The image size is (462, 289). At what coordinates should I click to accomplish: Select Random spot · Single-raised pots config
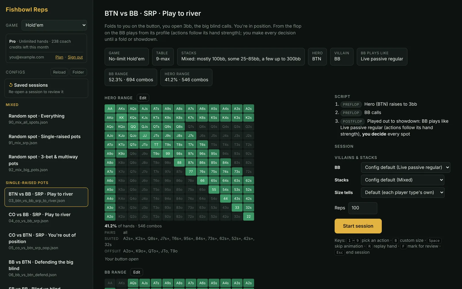46,139
